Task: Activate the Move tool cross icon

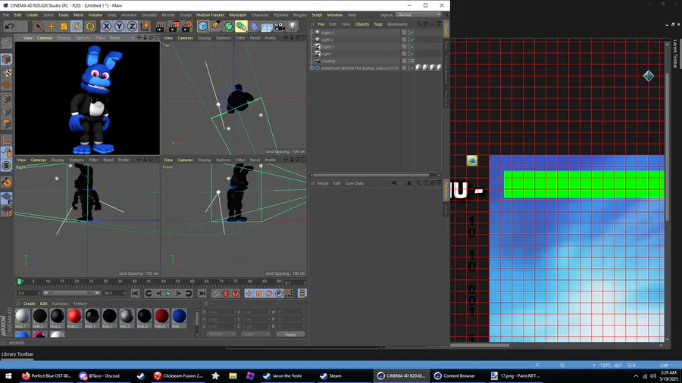Action: [51, 26]
